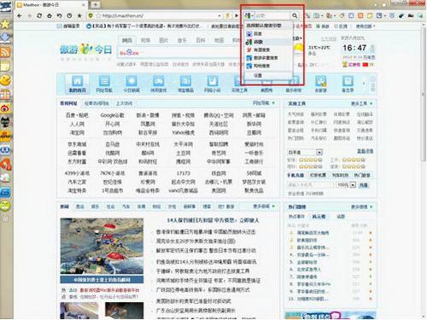
Task: Open the 百度·贴吧 link
Action: (77, 115)
